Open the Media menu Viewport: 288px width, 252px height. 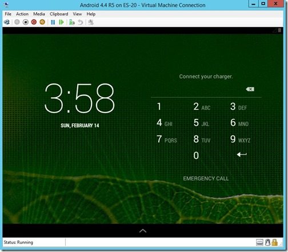pyautogui.click(x=39, y=14)
